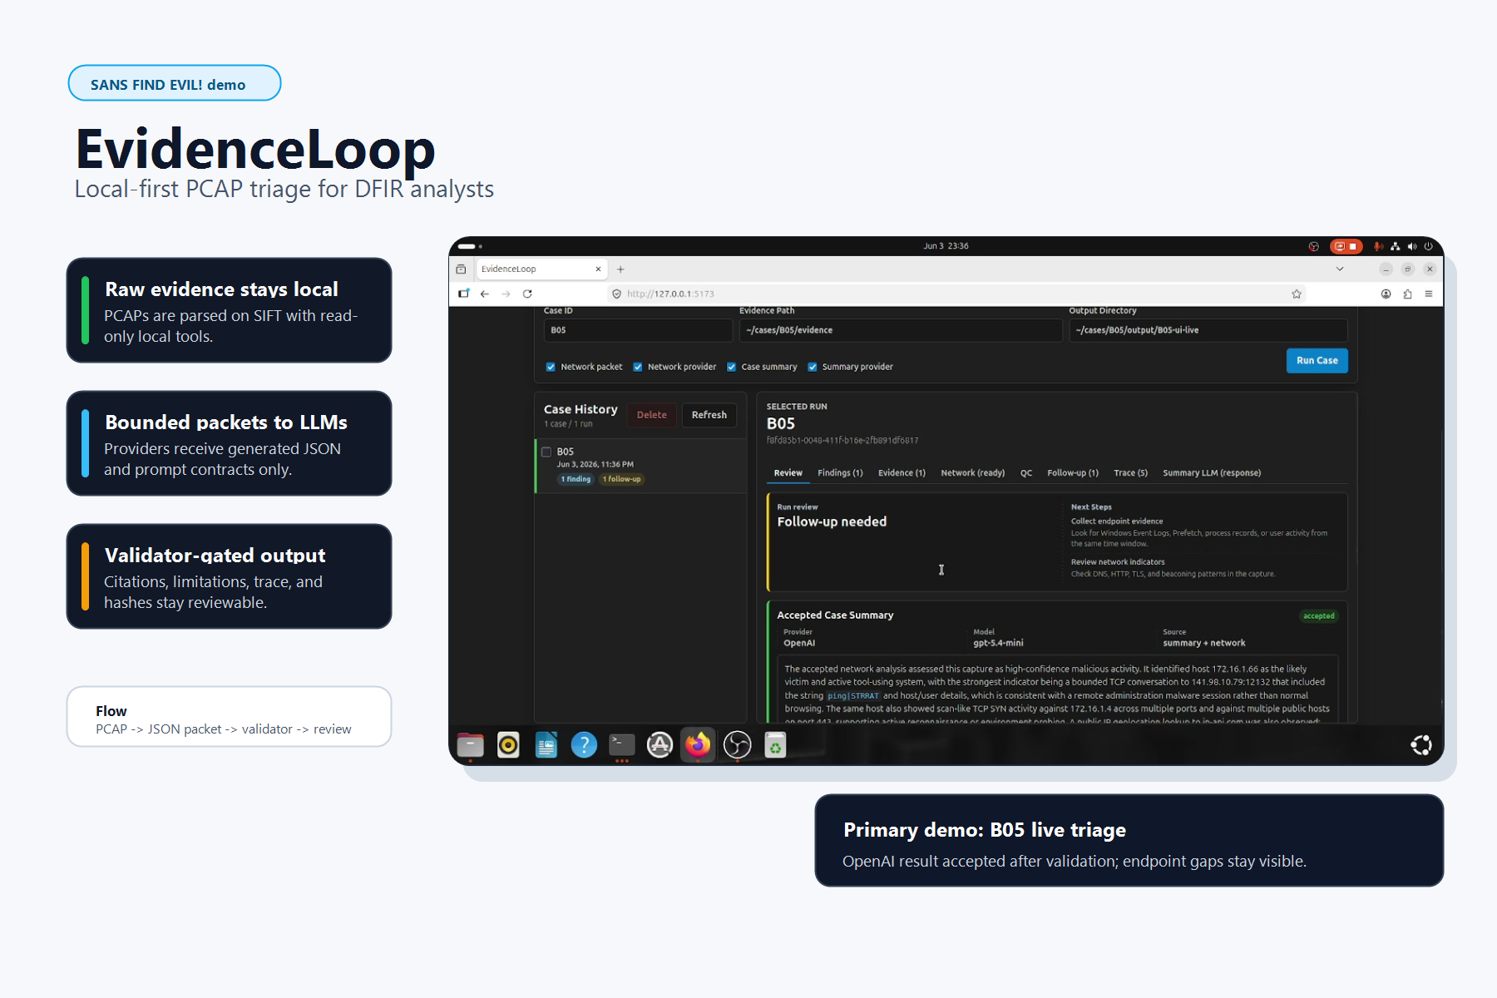Open the Files app in the dock
The height and width of the screenshot is (998, 1497).
click(470, 745)
